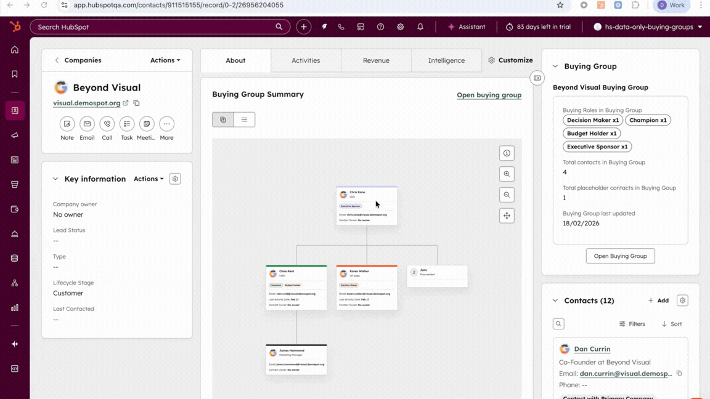The width and height of the screenshot is (710, 399).
Task: Click the Email action icon
Action: pos(87,124)
